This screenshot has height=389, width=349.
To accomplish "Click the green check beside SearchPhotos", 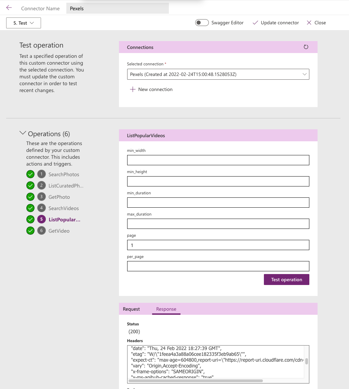I will (x=30, y=174).
